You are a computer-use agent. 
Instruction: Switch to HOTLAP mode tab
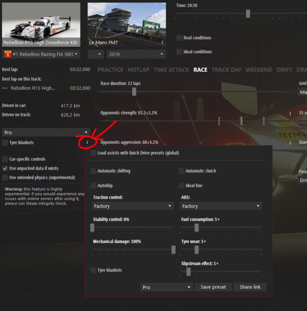pos(138,70)
